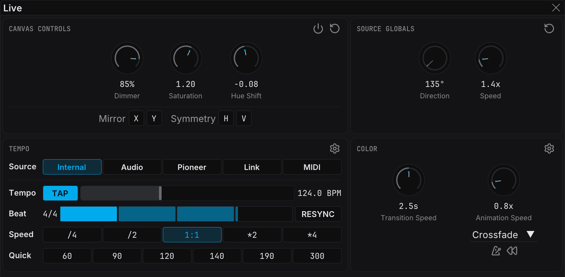The width and height of the screenshot is (565, 277).
Task: Set quick tempo 190
Action: pos(267,256)
